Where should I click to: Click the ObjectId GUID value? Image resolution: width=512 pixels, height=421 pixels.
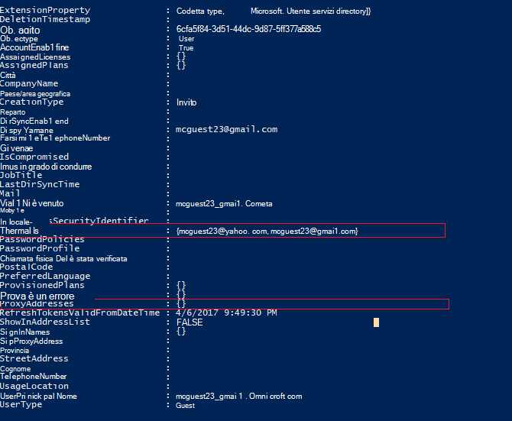[248, 29]
